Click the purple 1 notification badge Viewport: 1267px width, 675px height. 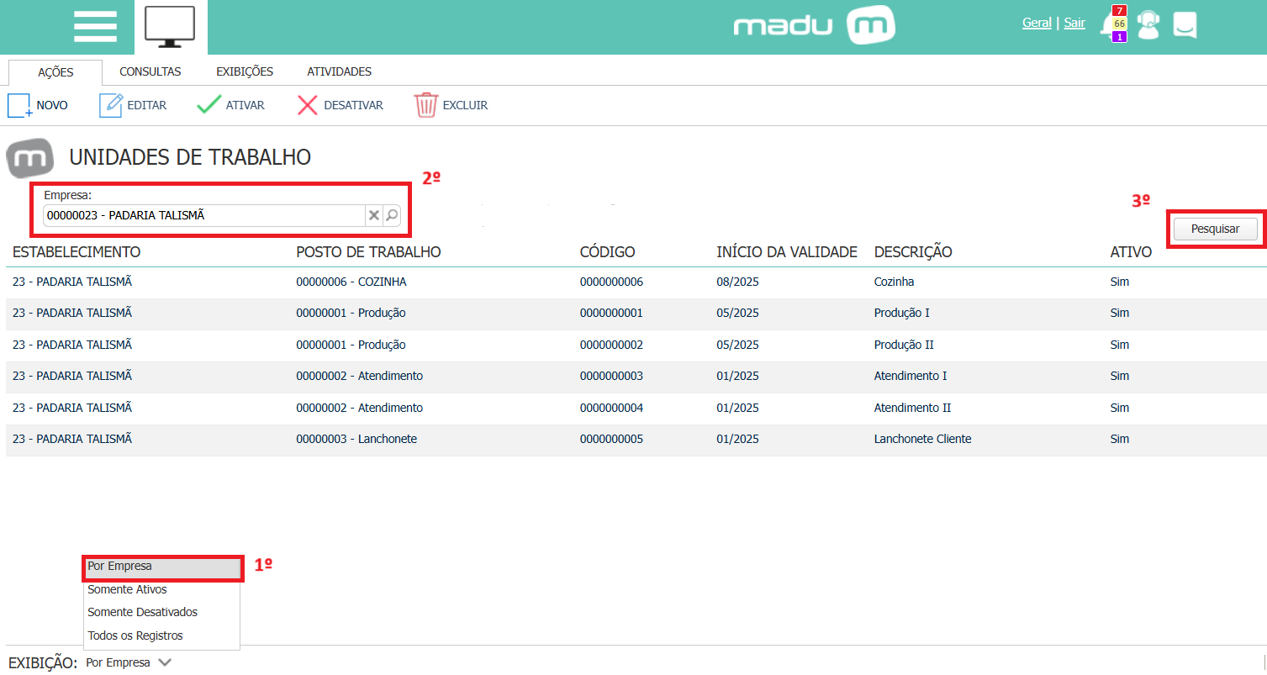pyautogui.click(x=1119, y=37)
